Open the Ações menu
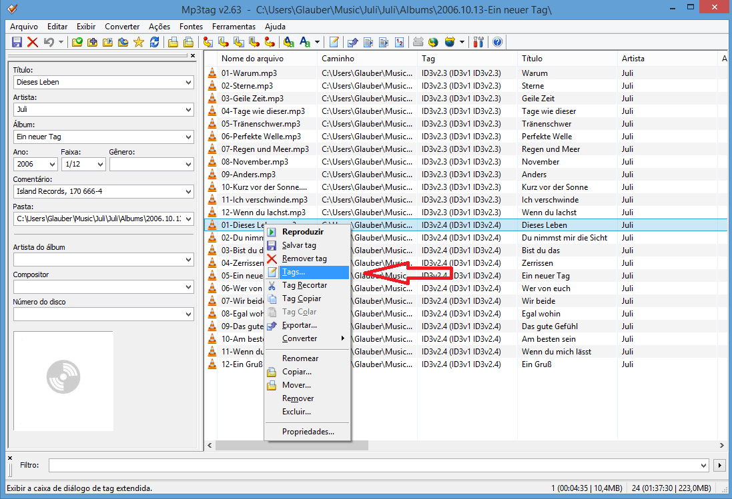This screenshot has height=499, width=732. 159,27
